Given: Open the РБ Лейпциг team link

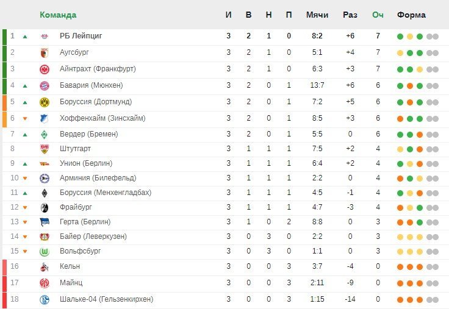Looking at the screenshot, I should (81, 36).
